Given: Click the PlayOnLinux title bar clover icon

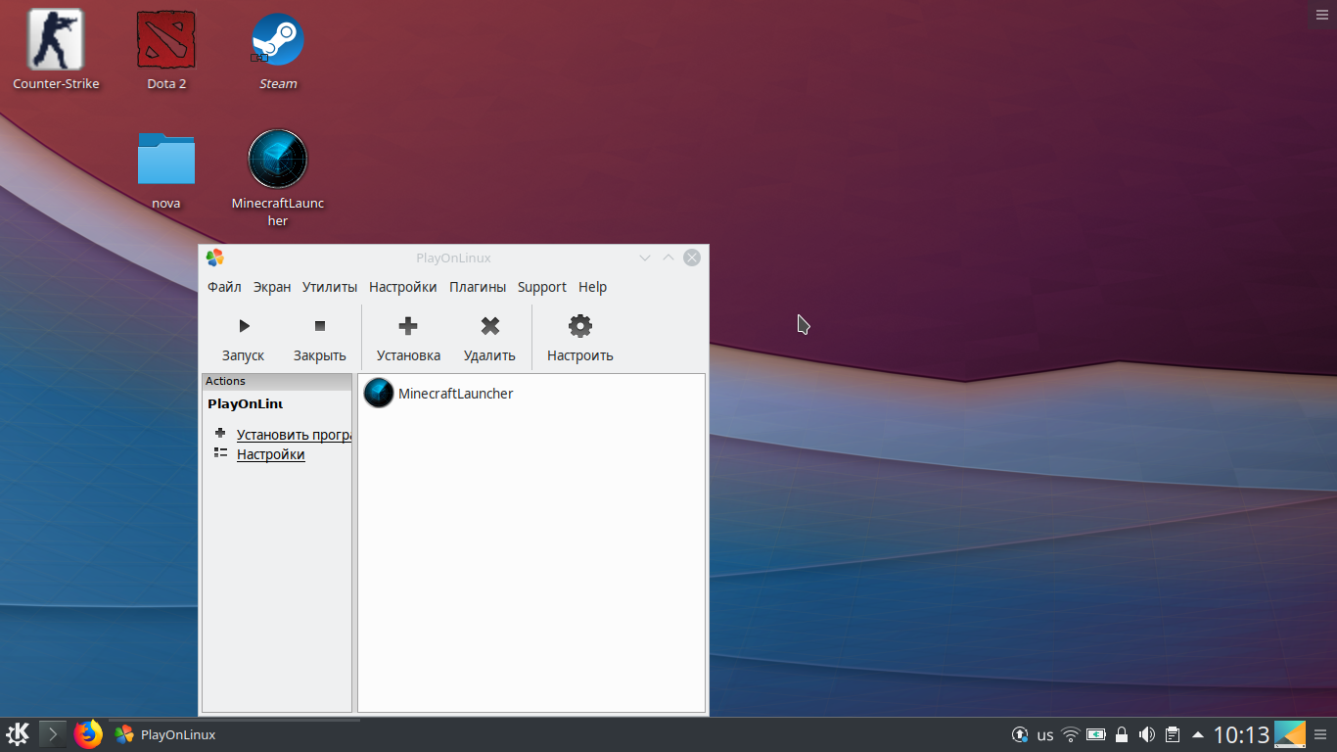Looking at the screenshot, I should click(215, 258).
